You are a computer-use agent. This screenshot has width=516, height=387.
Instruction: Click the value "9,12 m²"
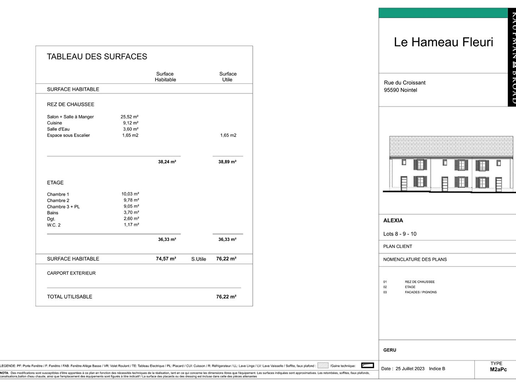(x=131, y=123)
